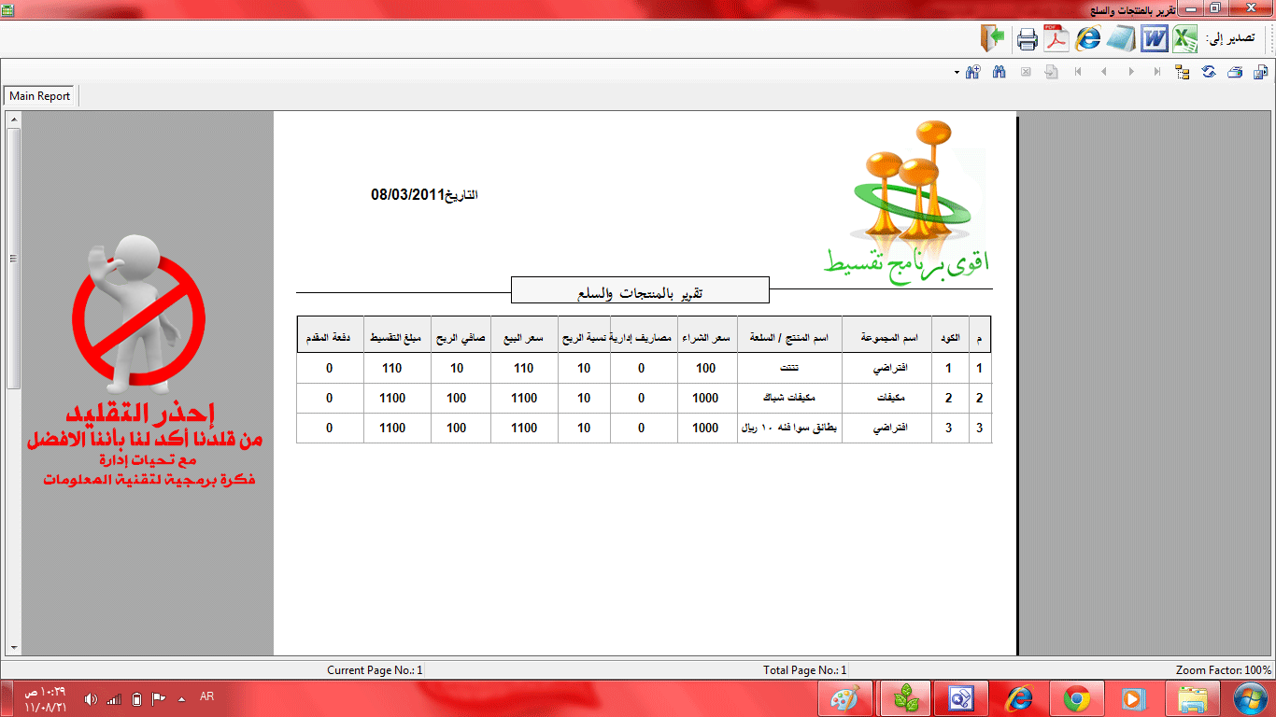Open Chrome from the taskbar

click(1077, 698)
